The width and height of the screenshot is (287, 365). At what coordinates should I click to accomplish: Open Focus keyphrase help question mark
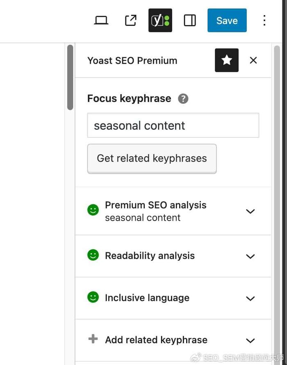183,99
